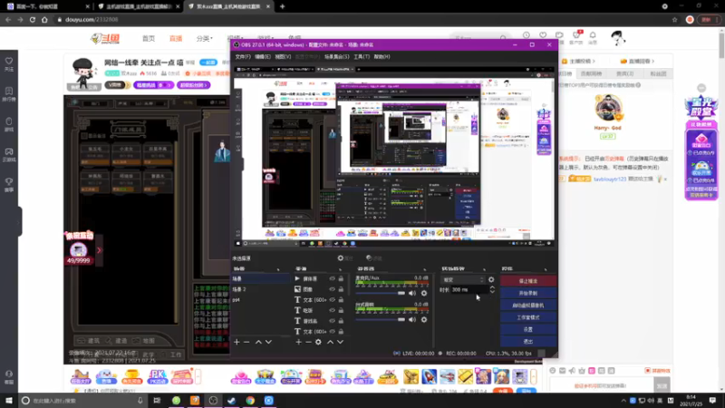725x408 pixels.
Task: Reload the browser page
Action: click(x=33, y=19)
